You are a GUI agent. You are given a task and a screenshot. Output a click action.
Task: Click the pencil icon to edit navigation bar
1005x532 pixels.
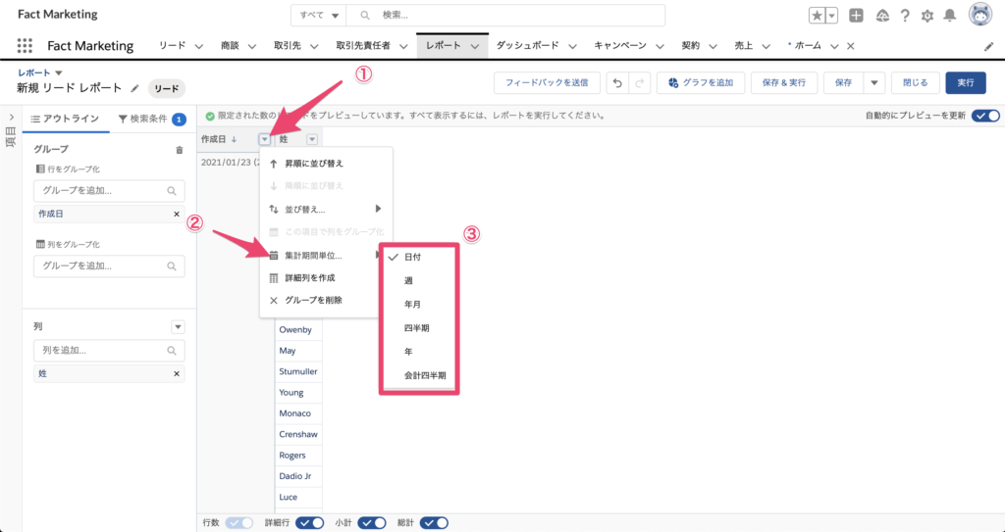[988, 47]
